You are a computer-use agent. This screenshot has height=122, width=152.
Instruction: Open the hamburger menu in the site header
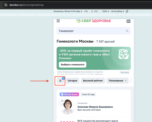point(58,21)
